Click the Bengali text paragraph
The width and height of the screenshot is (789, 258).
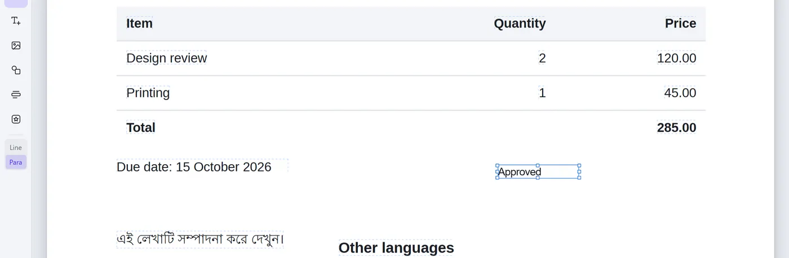200,239
